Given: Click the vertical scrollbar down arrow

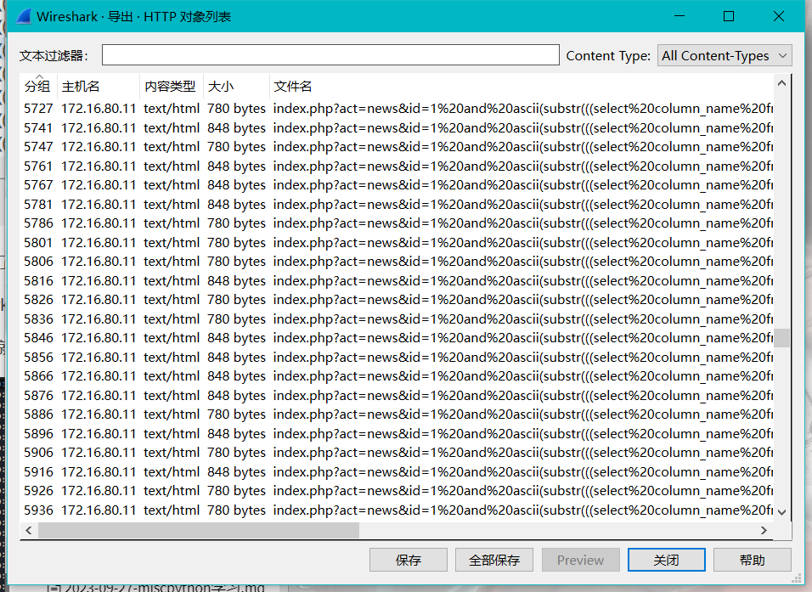Looking at the screenshot, I should click(782, 511).
